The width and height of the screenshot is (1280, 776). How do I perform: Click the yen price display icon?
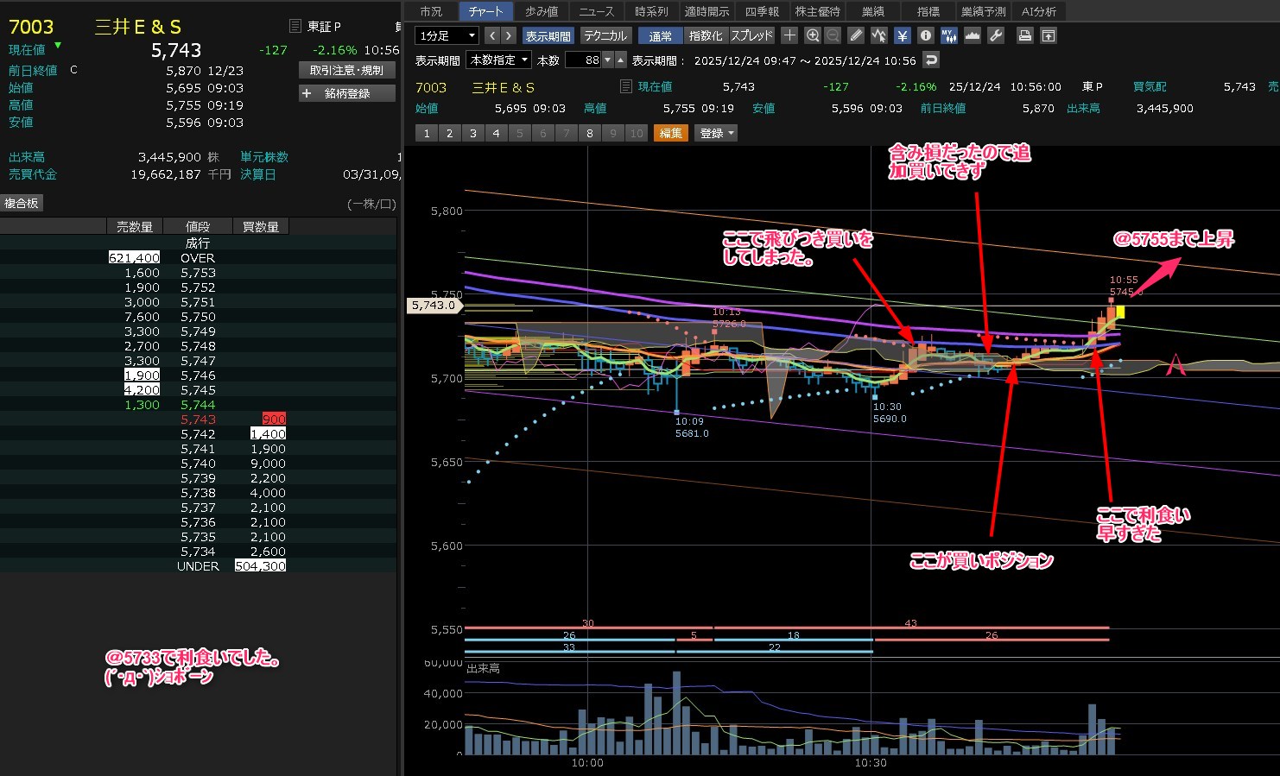(903, 35)
